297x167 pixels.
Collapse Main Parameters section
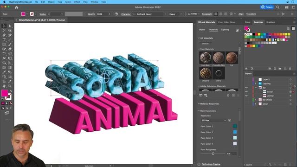(199, 111)
